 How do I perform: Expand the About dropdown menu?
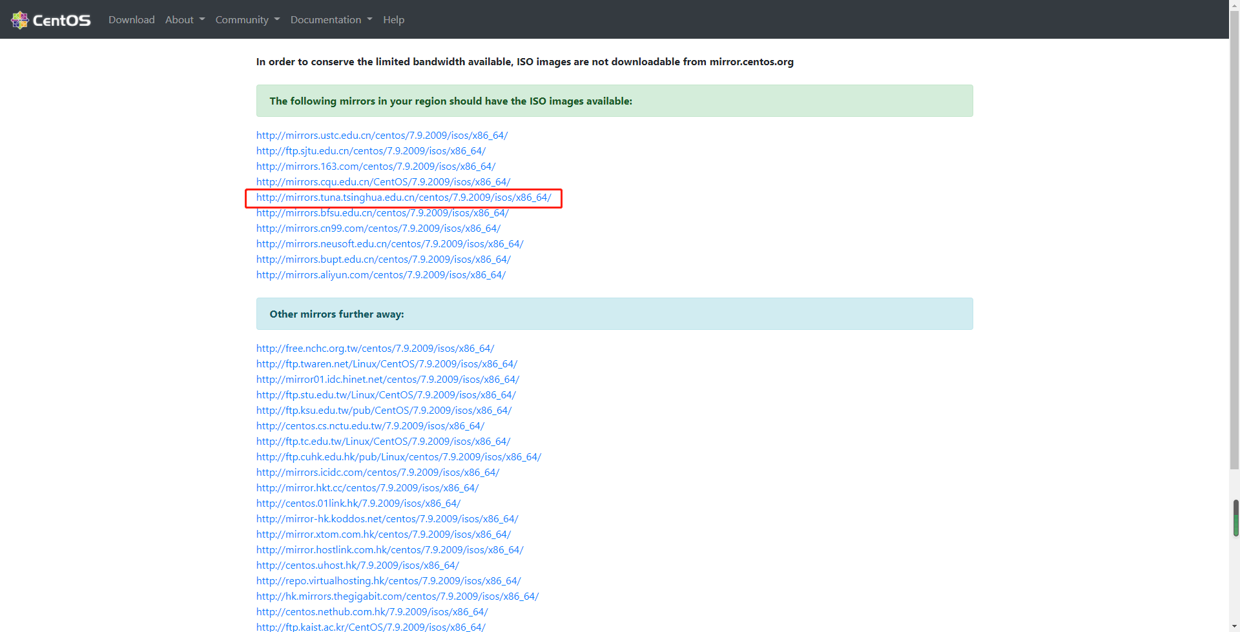point(185,20)
